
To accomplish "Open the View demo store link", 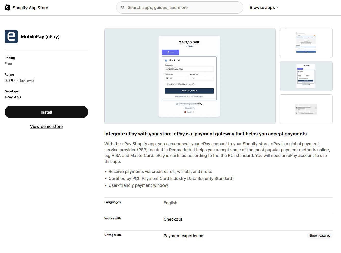I will (46, 126).
